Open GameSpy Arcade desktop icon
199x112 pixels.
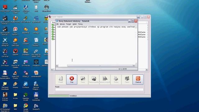pos(26,97)
